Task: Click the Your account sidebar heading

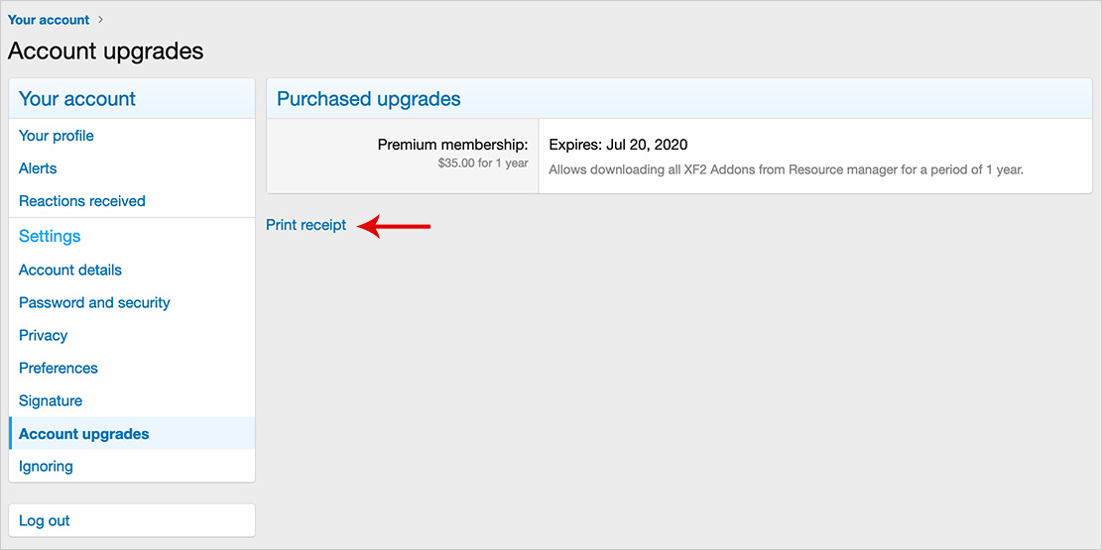Action: pos(77,99)
